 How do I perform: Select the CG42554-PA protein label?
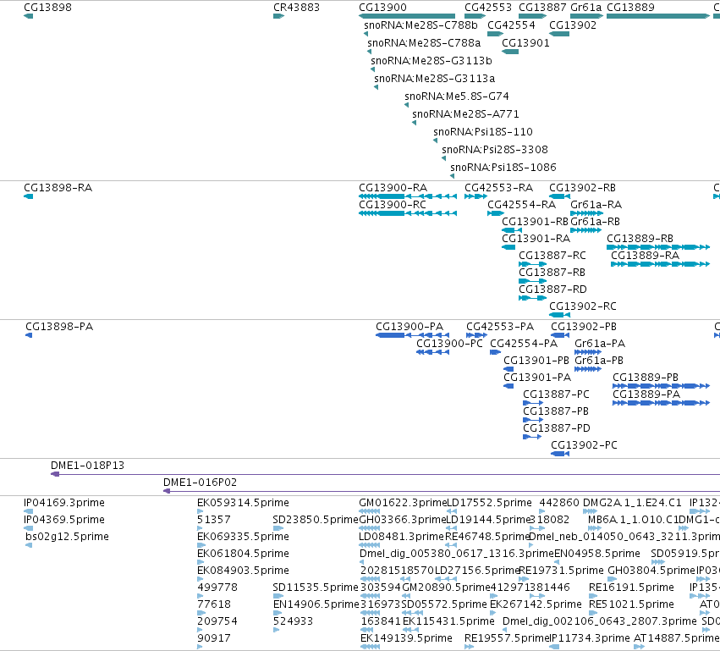[x=524, y=344]
